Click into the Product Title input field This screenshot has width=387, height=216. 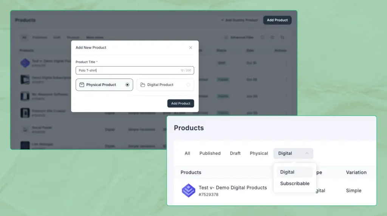point(128,70)
